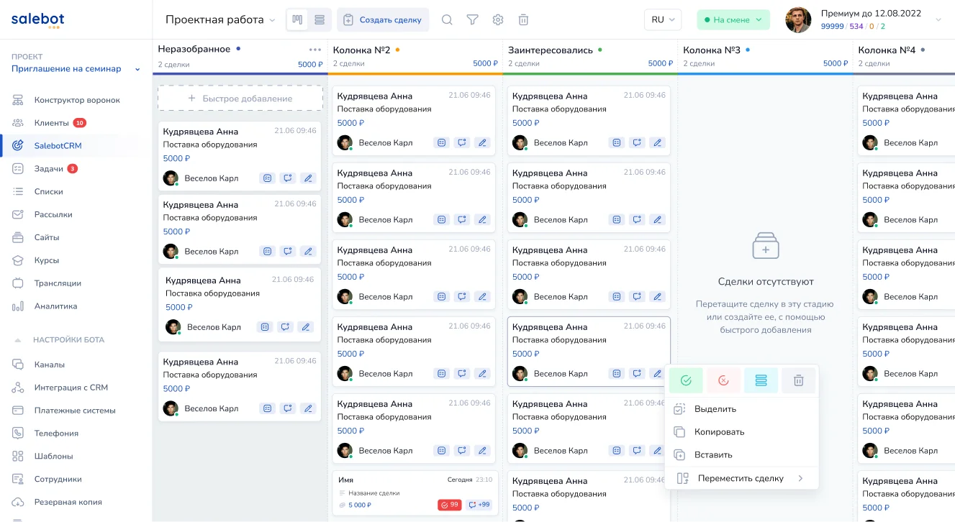Click the three dots on Неразобранное column

tap(314, 50)
